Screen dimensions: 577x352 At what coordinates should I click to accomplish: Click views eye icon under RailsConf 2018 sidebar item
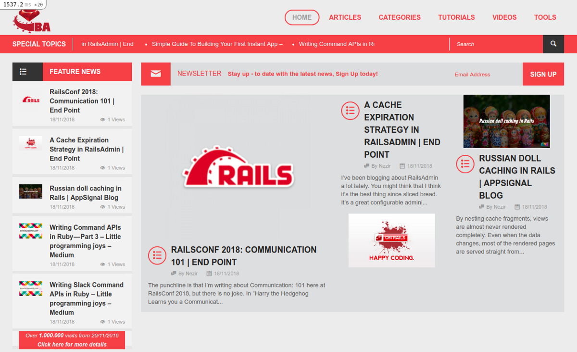pos(102,120)
